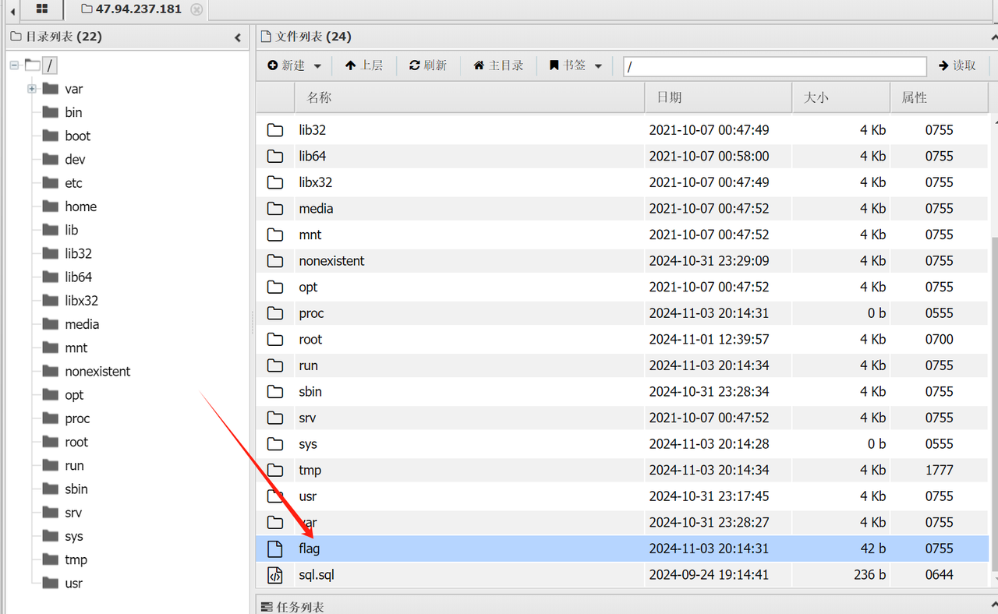Expand the var folder tree node
998x614 pixels.
[32, 89]
